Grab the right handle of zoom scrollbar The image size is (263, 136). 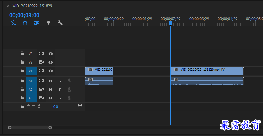(50, 128)
